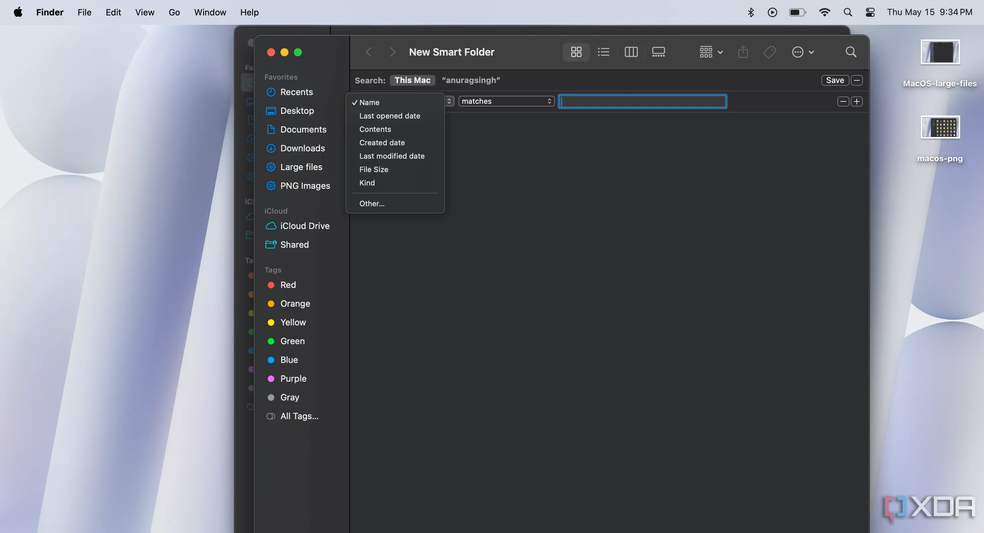Click the Now Playing menu bar icon
The image size is (984, 533).
click(x=772, y=12)
